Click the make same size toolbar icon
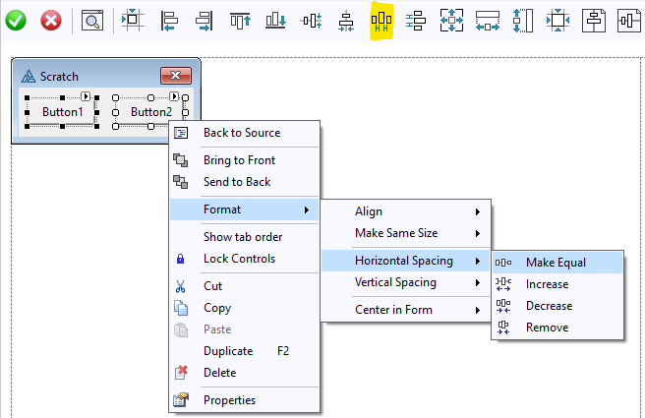Viewport: 645px width, 418px height. (451, 20)
